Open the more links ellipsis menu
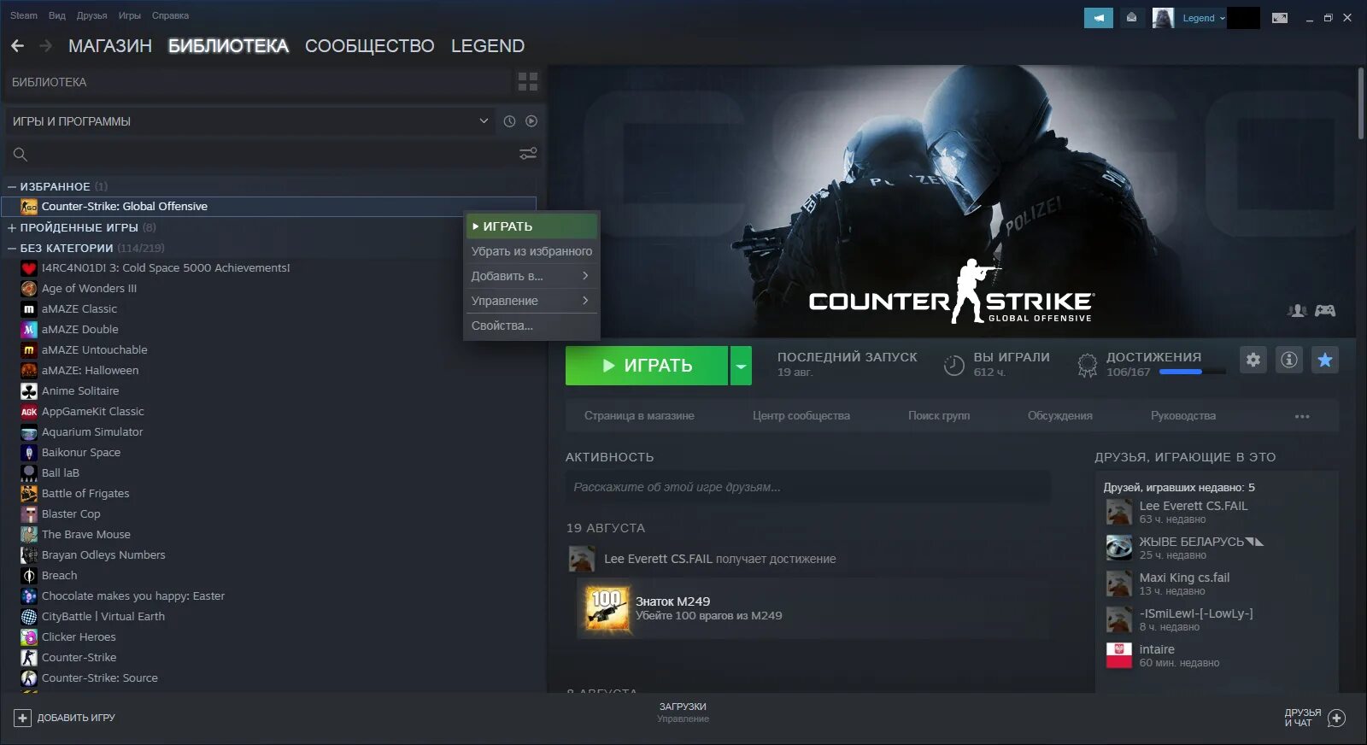Image resolution: width=1367 pixels, height=745 pixels. (1302, 416)
